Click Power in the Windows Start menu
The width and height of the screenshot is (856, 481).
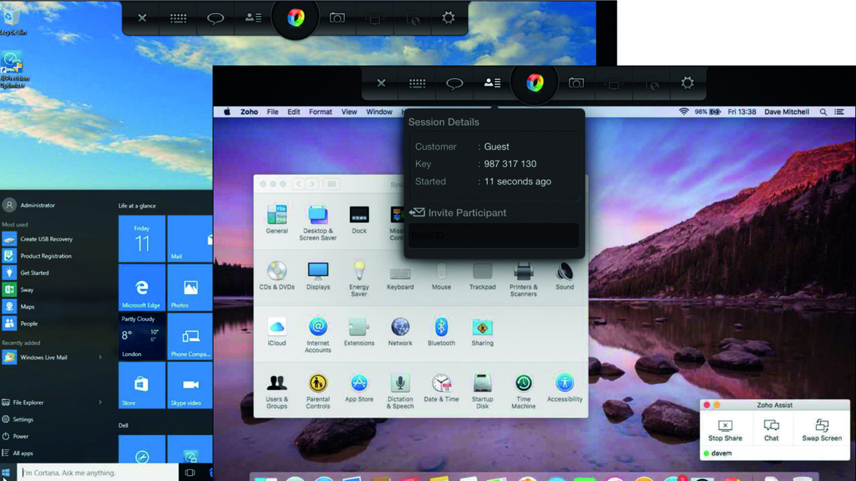pyautogui.click(x=21, y=436)
